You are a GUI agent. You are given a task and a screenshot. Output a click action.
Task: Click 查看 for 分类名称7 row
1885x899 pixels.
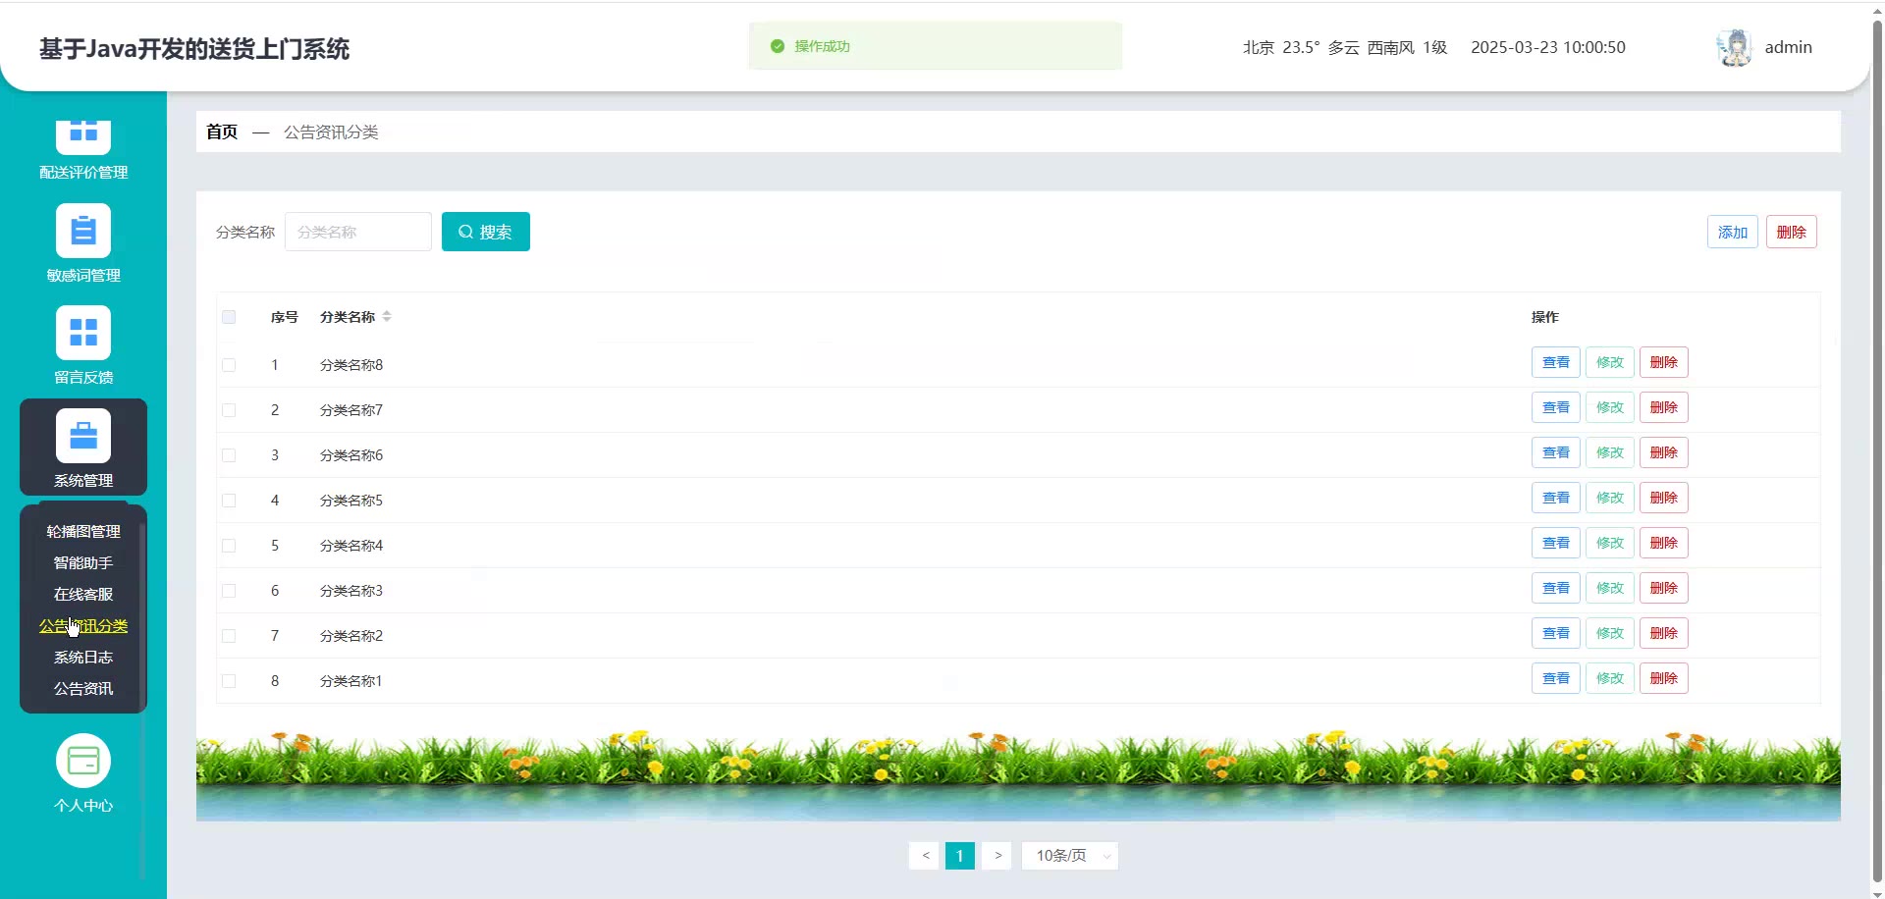(1556, 407)
